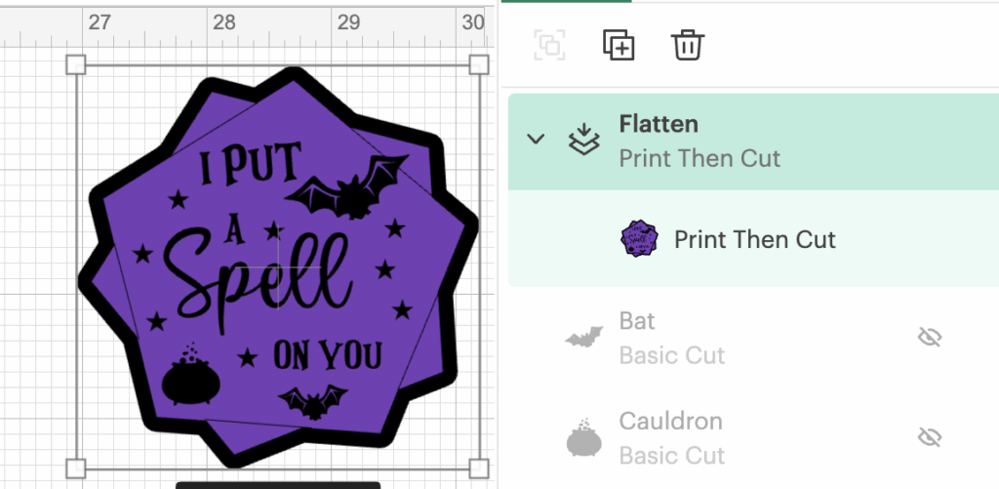Image resolution: width=999 pixels, height=489 pixels.
Task: Click the greyed-out Group icon
Action: tap(549, 45)
